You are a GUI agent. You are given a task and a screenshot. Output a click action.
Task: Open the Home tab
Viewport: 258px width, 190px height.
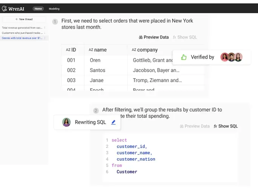(38, 9)
